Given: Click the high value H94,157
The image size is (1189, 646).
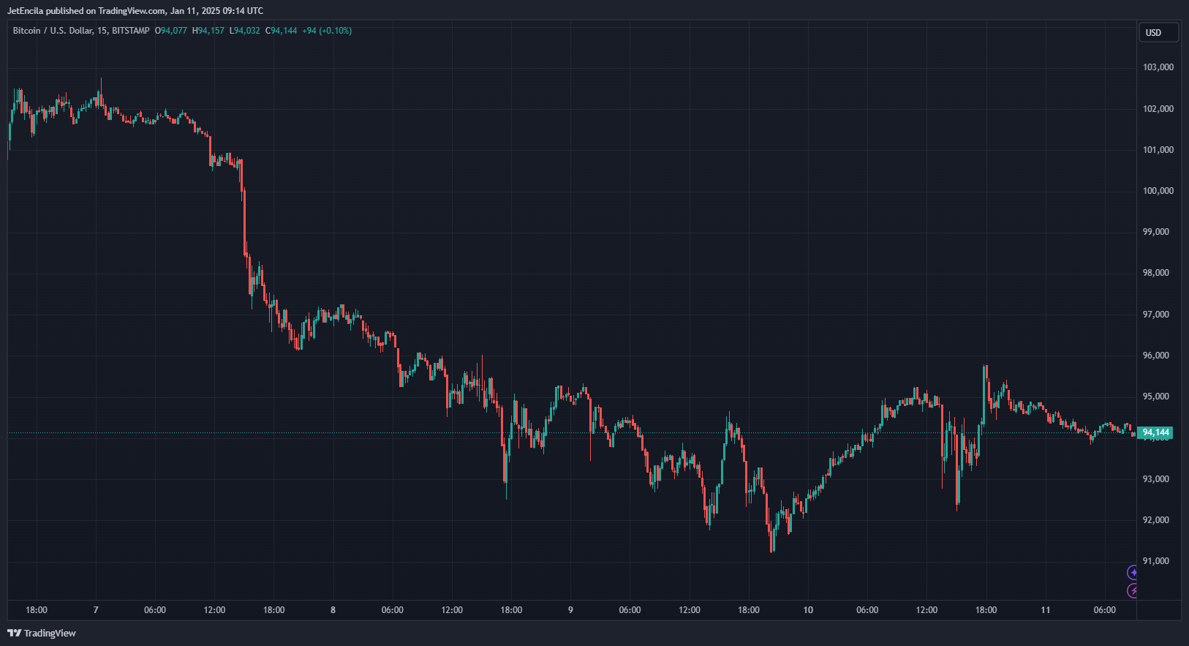Looking at the screenshot, I should pyautogui.click(x=208, y=31).
